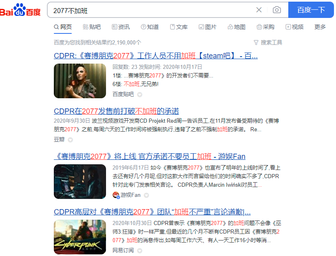Open the 地图 tab
The image size is (336, 256).
237,27
